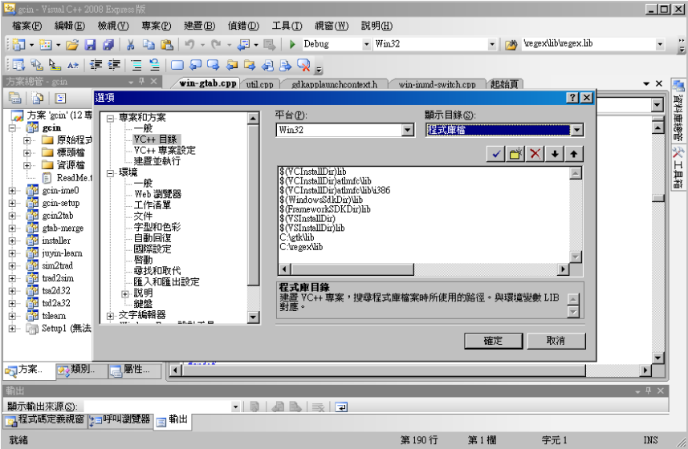The image size is (688, 449).
Task: Click the 確定 button
Action: click(493, 341)
